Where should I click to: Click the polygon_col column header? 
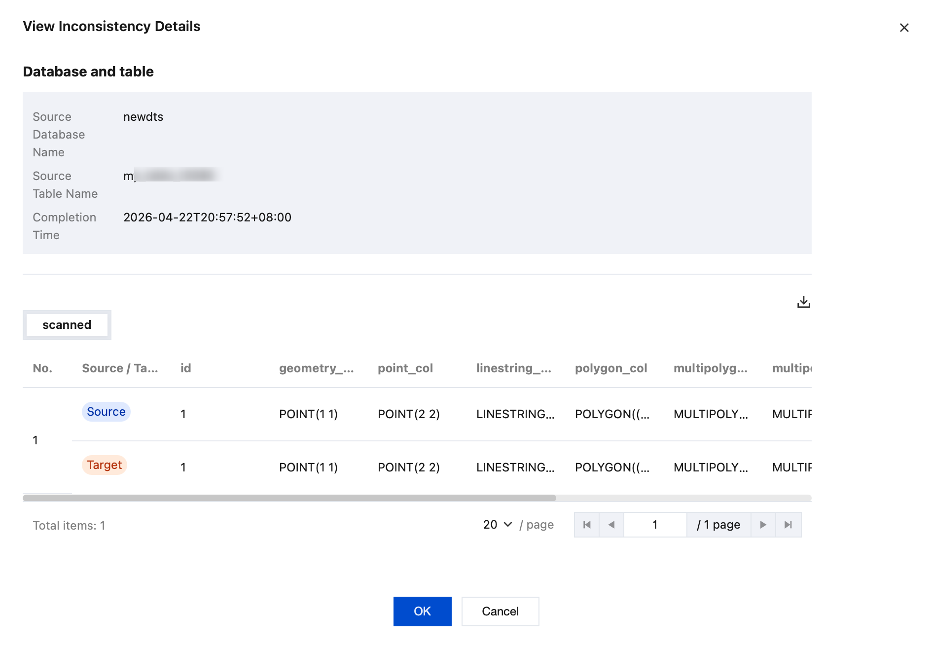611,368
